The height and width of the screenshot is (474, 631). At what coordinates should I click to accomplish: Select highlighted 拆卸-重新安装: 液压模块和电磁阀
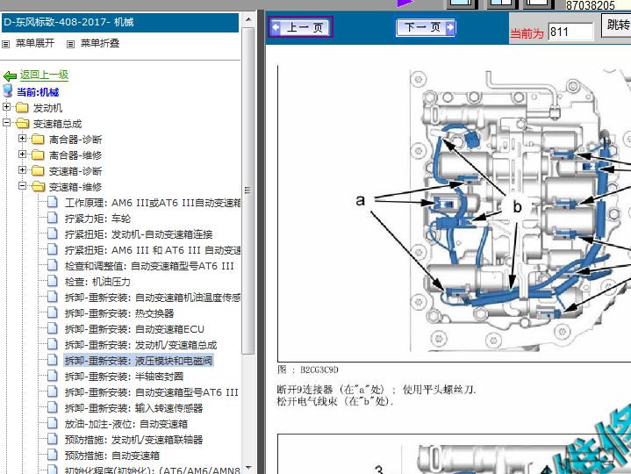(139, 361)
